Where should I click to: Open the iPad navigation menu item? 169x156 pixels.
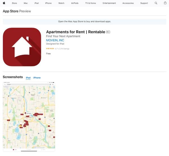(37, 3)
